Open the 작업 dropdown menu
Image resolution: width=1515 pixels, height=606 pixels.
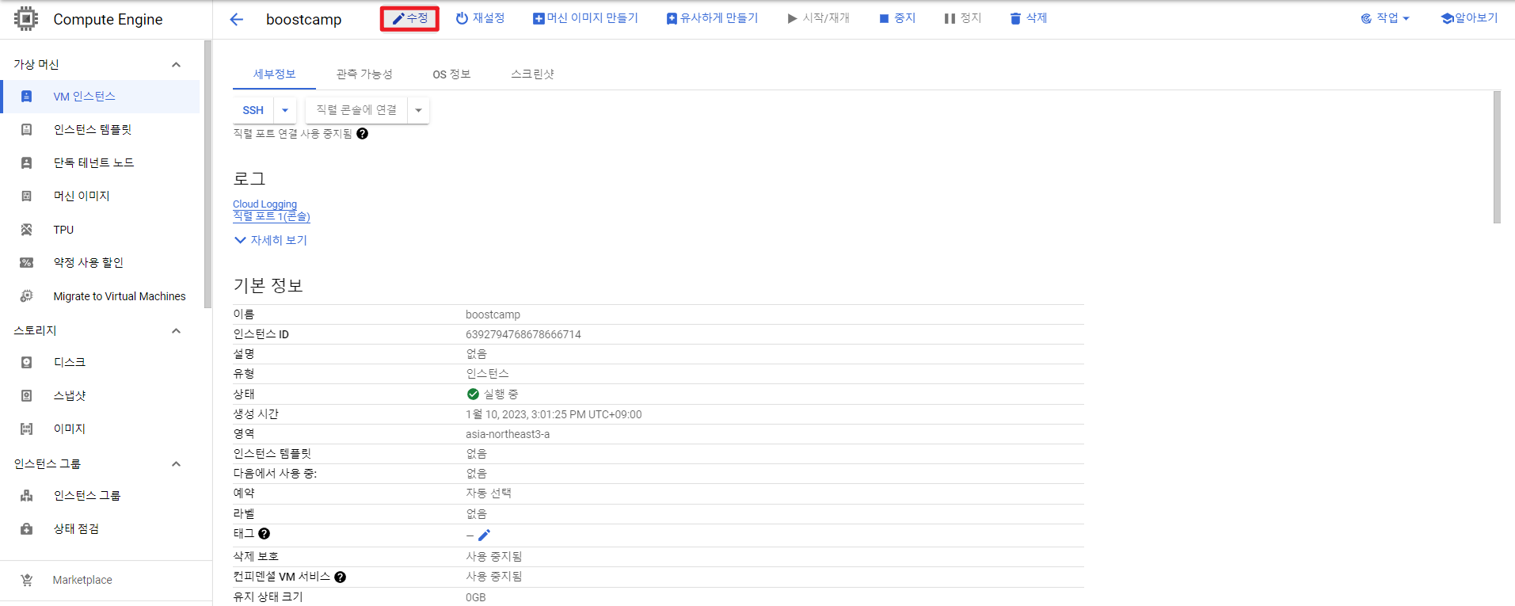coord(1385,18)
